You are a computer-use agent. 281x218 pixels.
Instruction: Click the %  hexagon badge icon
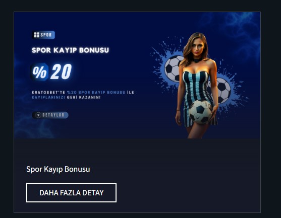point(40,72)
